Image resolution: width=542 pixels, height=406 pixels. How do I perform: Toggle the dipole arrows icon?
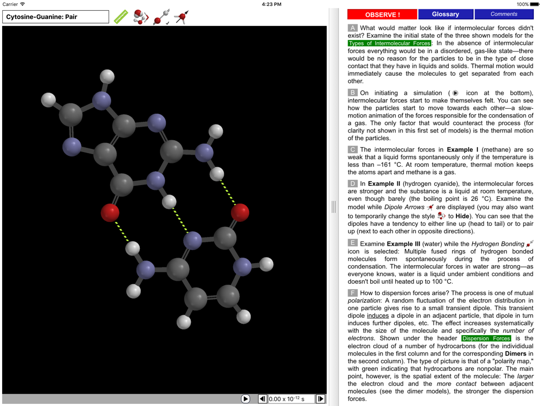183,16
